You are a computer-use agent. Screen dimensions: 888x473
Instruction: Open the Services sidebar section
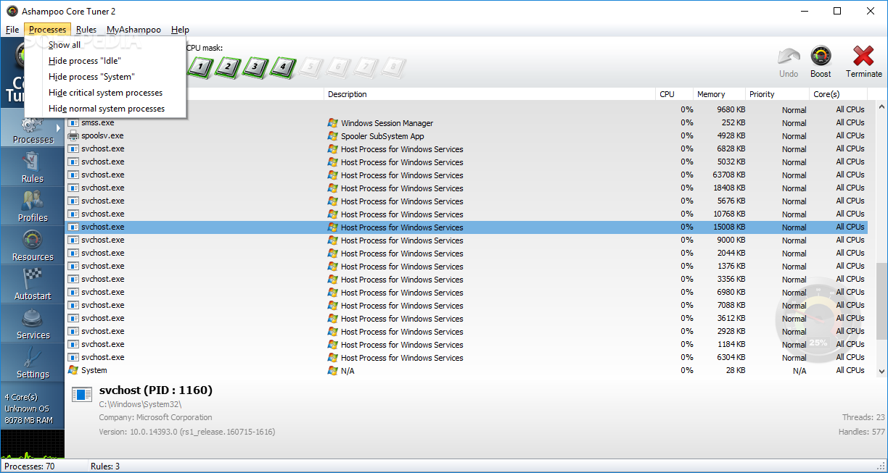(x=33, y=323)
